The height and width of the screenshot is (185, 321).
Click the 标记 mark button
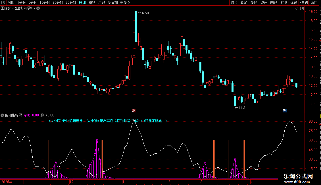click(x=293, y=3)
